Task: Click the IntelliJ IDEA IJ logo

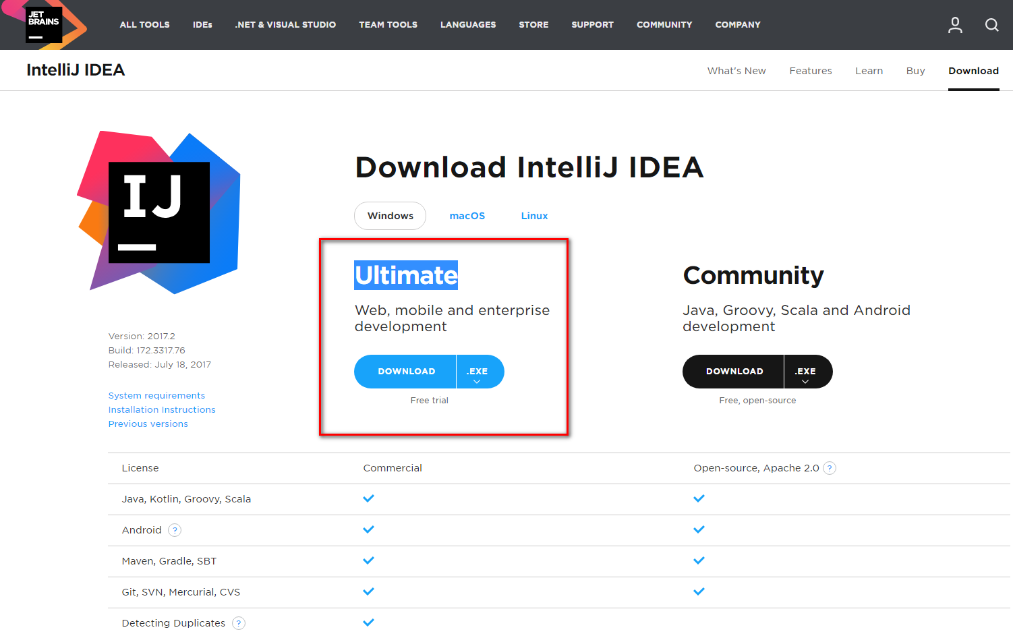Action: (x=158, y=212)
